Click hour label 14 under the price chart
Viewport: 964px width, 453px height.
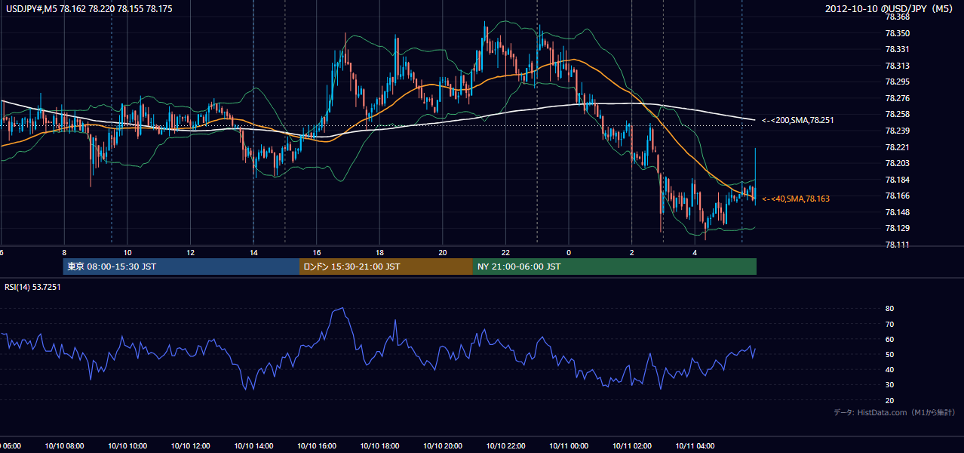(253, 252)
